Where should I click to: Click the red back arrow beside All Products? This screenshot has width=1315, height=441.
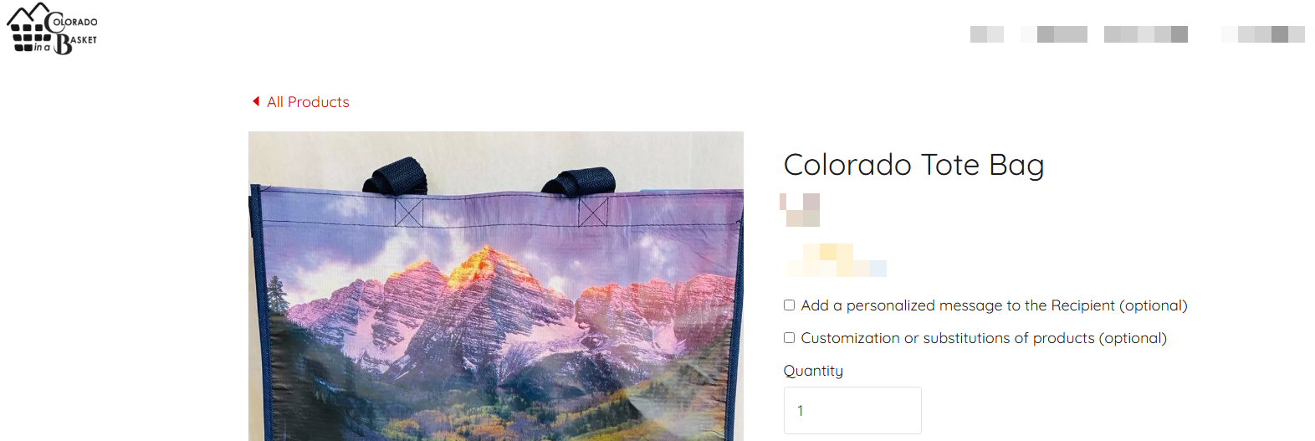[x=256, y=101]
